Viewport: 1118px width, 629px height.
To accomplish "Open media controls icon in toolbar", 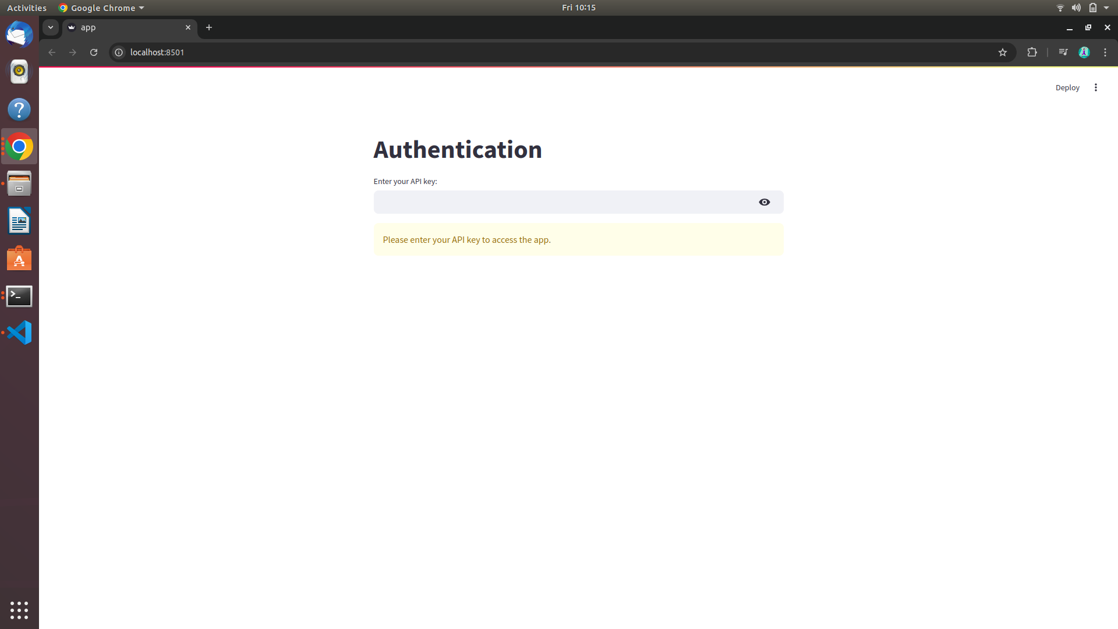I will [1063, 52].
